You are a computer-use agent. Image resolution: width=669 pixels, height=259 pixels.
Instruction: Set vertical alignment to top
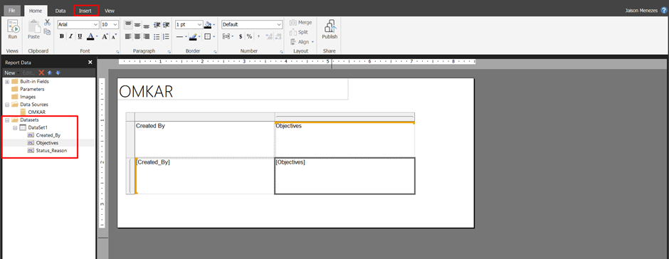pyautogui.click(x=128, y=25)
